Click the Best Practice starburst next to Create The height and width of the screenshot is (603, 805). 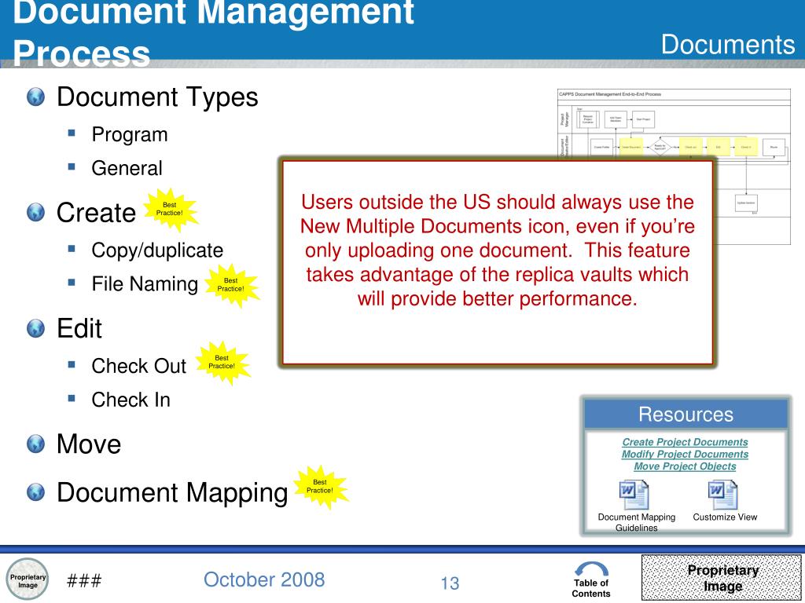170,209
